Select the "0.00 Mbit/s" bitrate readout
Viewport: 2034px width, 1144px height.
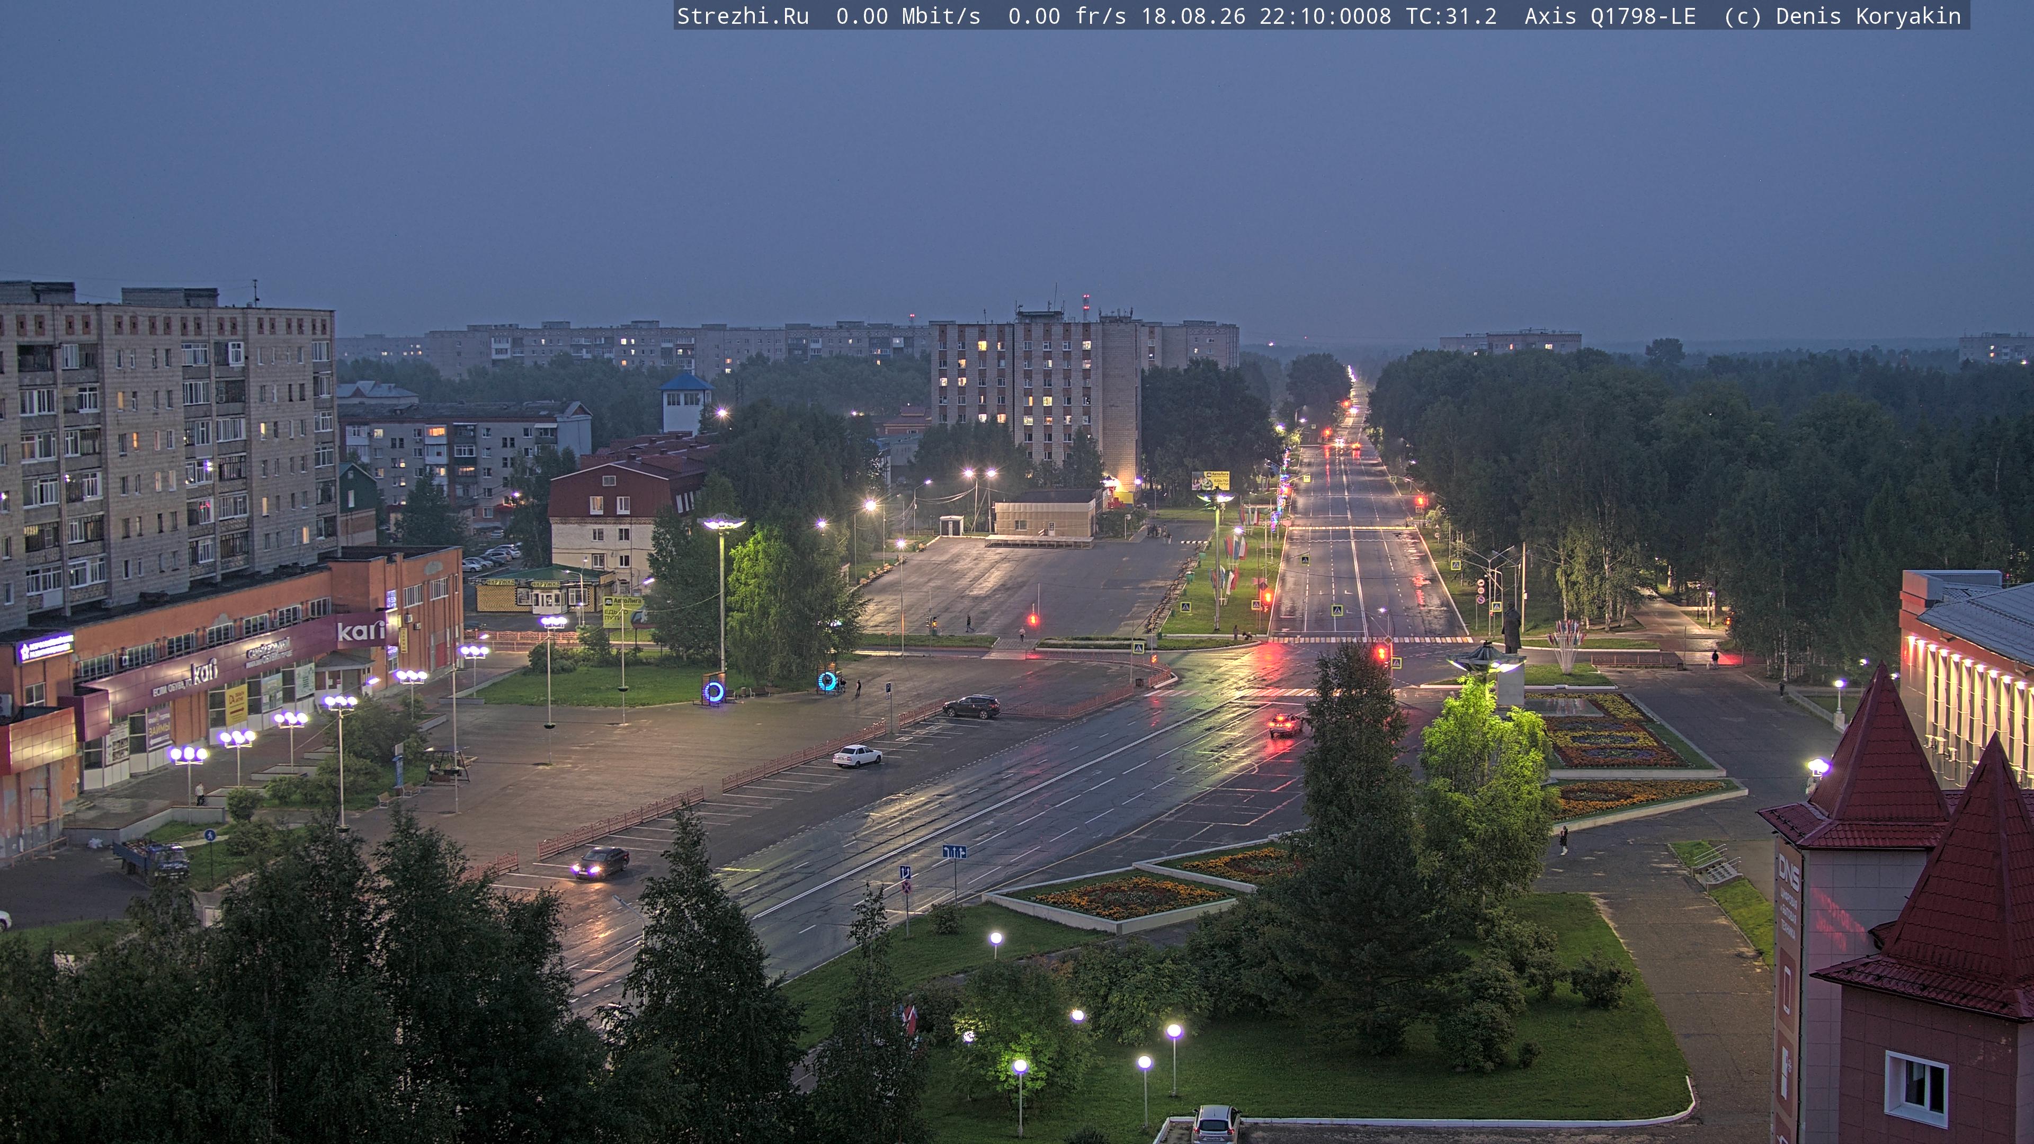tap(908, 16)
